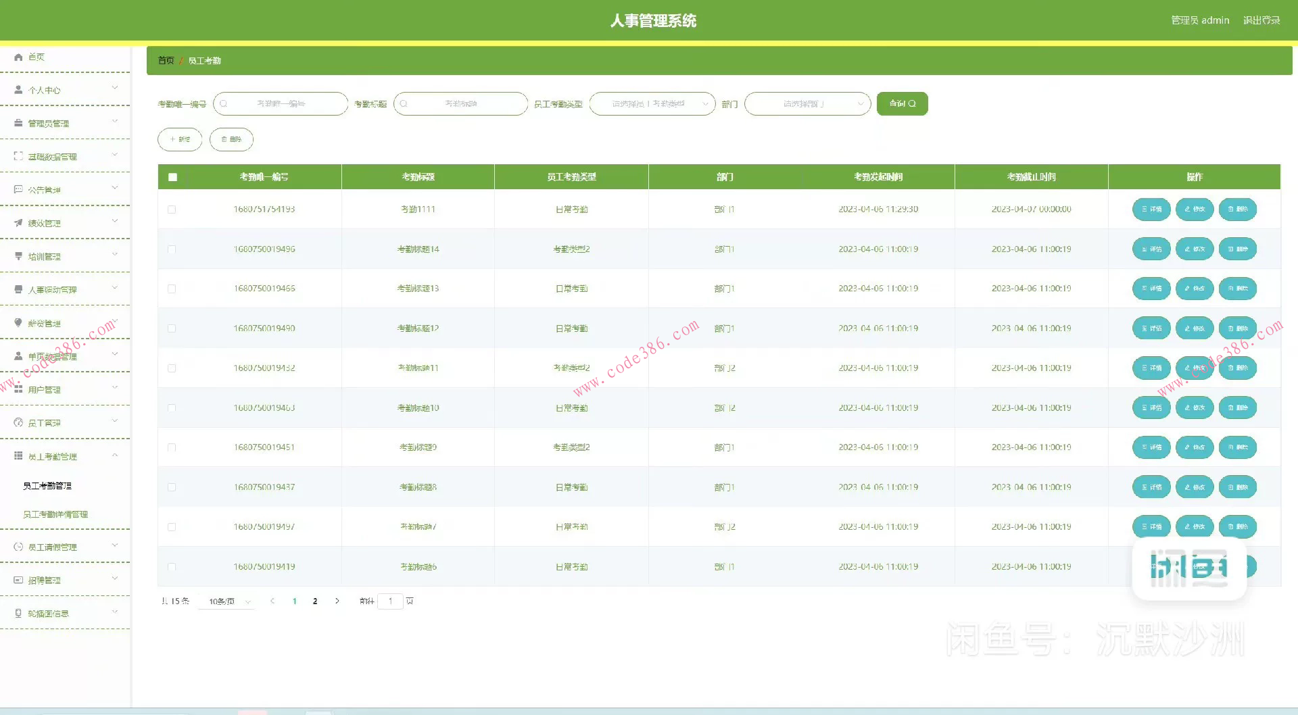The image size is (1298, 715).
Task: Click the 薪资管理 sidebar icon
Action: [18, 323]
